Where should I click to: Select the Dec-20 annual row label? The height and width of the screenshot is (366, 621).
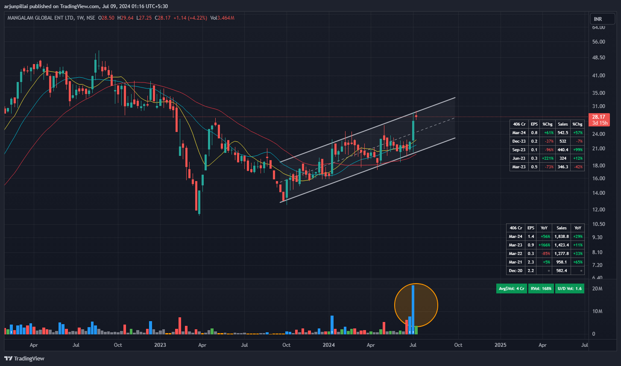[x=516, y=270]
